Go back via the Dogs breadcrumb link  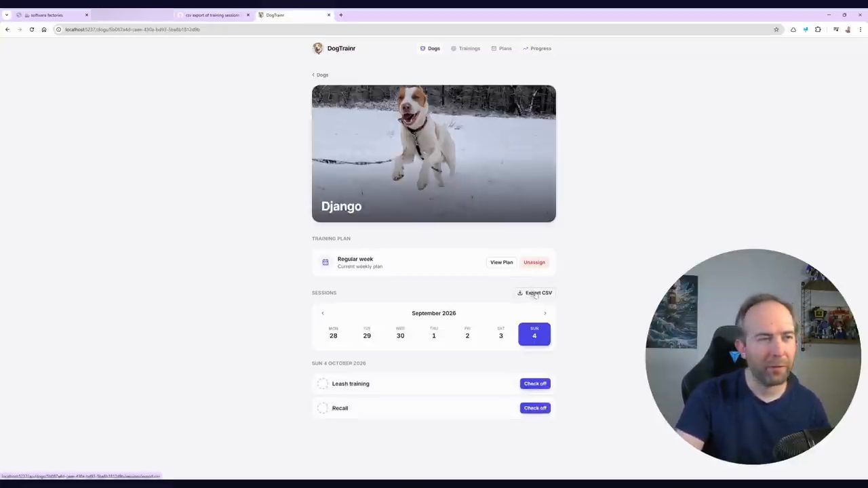tap(320, 75)
